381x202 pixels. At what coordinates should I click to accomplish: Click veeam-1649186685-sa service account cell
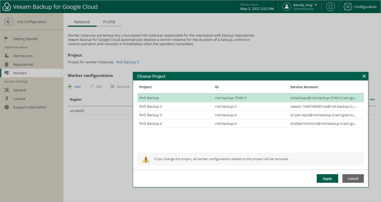tap(323, 106)
